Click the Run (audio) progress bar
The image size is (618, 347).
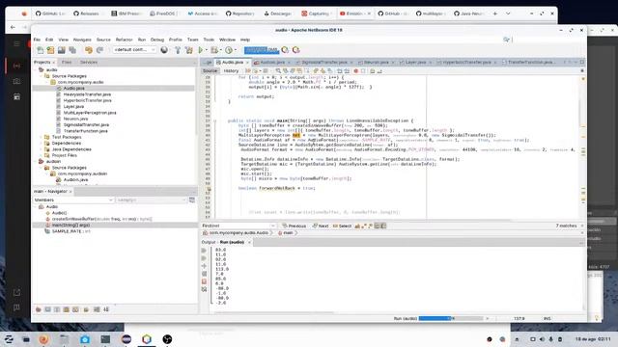click(451, 318)
